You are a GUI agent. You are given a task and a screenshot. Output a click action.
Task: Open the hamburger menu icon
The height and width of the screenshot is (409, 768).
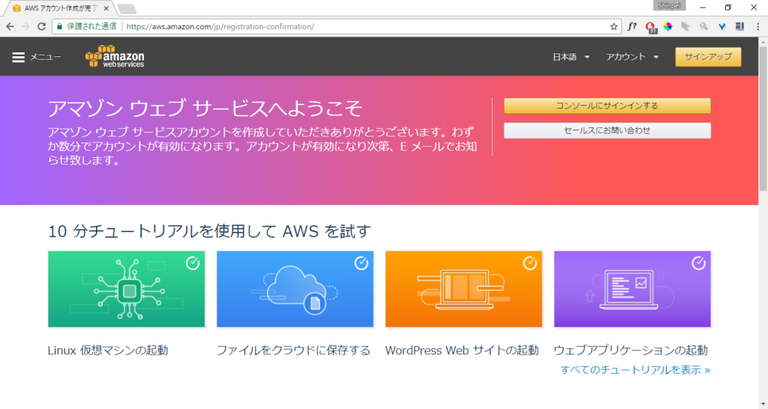pyautogui.click(x=18, y=57)
